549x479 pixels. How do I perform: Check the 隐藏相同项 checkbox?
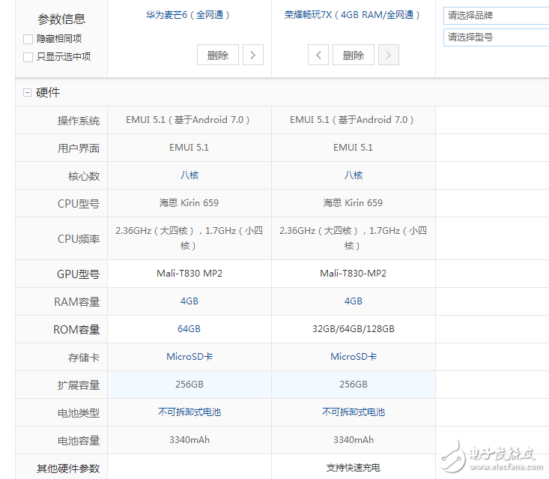(x=28, y=39)
